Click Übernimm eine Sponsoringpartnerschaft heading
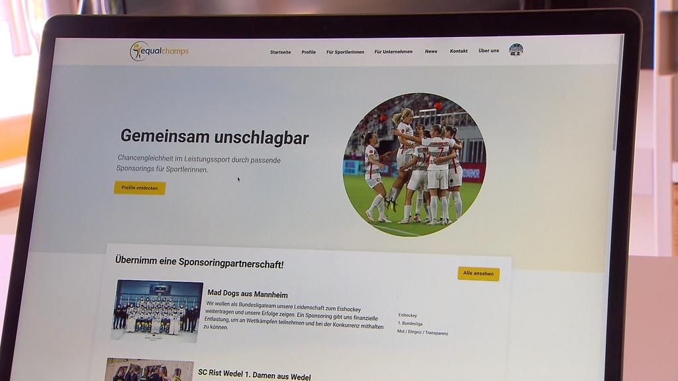 coord(199,262)
